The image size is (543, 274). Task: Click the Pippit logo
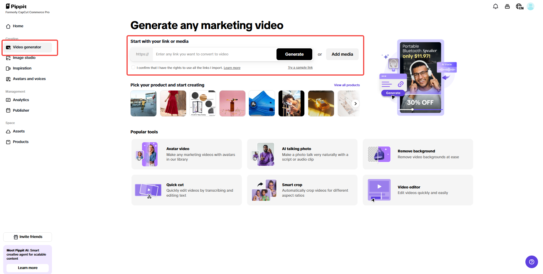pyautogui.click(x=17, y=6)
